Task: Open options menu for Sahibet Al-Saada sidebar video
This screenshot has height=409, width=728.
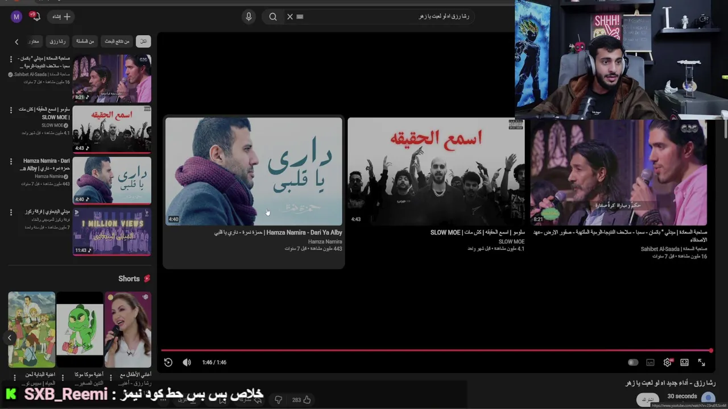Action: point(11,59)
